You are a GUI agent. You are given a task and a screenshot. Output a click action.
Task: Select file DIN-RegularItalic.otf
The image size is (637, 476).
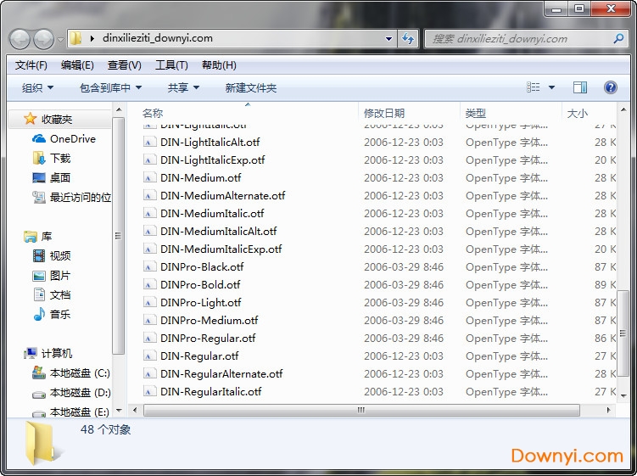tap(211, 391)
